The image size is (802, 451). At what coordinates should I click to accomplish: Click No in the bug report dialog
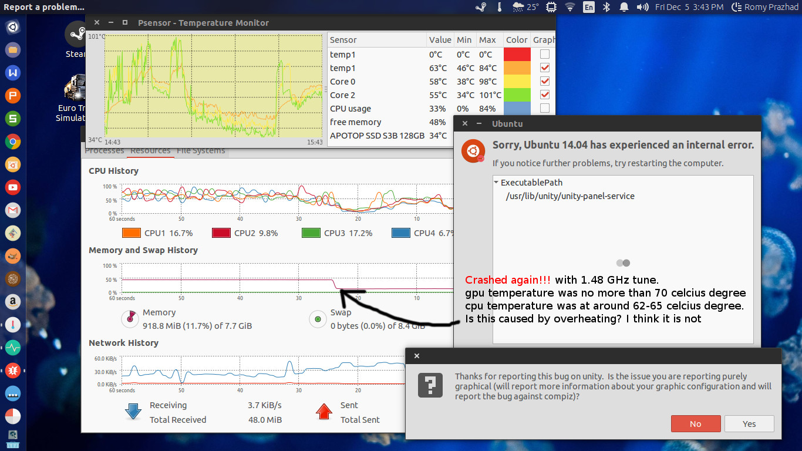click(x=695, y=424)
